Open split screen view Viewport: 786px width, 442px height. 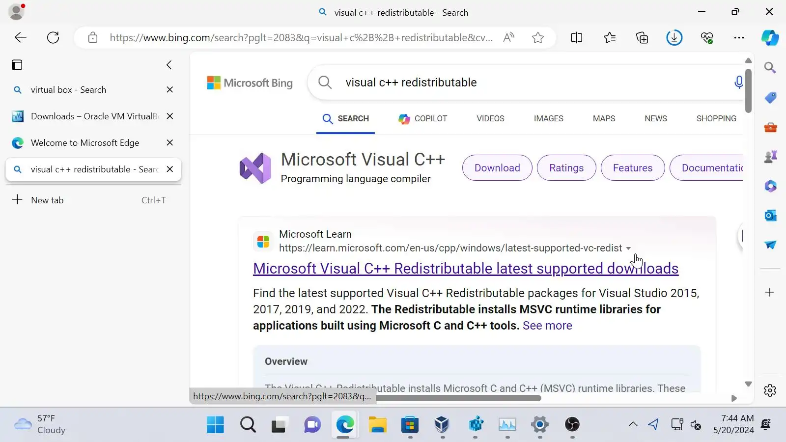pos(577,37)
